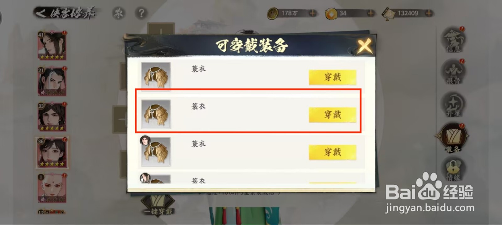Open the locked 情缘 tab
The width and height of the screenshot is (502, 225).
(454, 170)
